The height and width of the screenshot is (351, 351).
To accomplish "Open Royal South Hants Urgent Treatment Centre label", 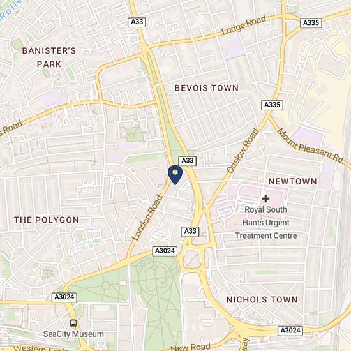I will 266,223.
